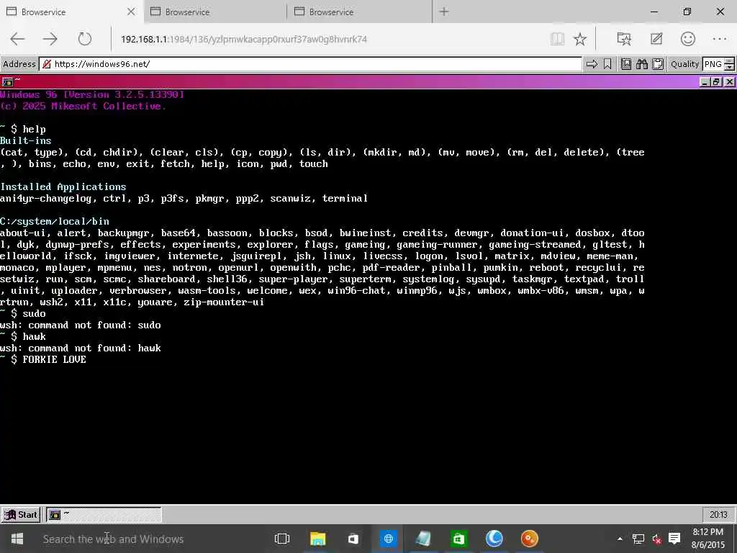Show hidden tray icons arrow
This screenshot has width=737, height=553.
coord(620,539)
